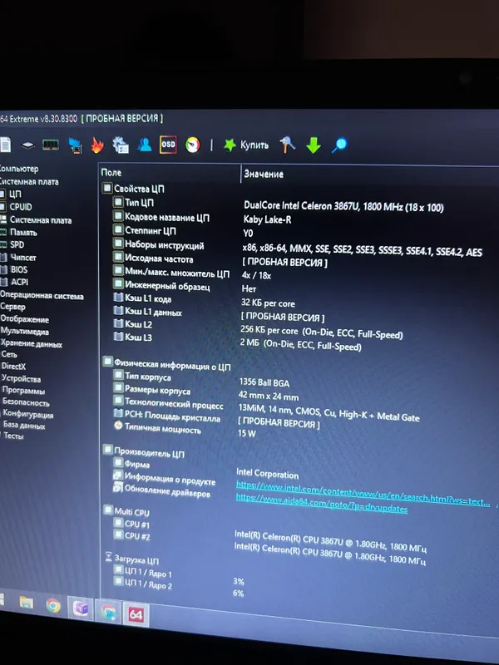The image size is (499, 665).
Task: Open the OSD panel icon
Action: tap(168, 145)
